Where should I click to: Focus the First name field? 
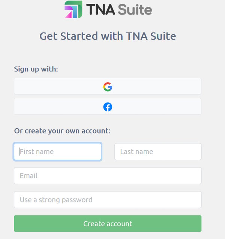[57, 152]
